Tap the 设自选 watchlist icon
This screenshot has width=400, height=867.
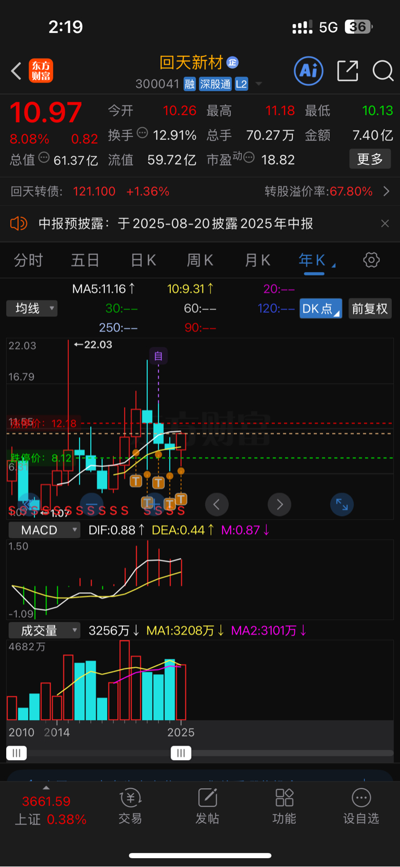361,807
